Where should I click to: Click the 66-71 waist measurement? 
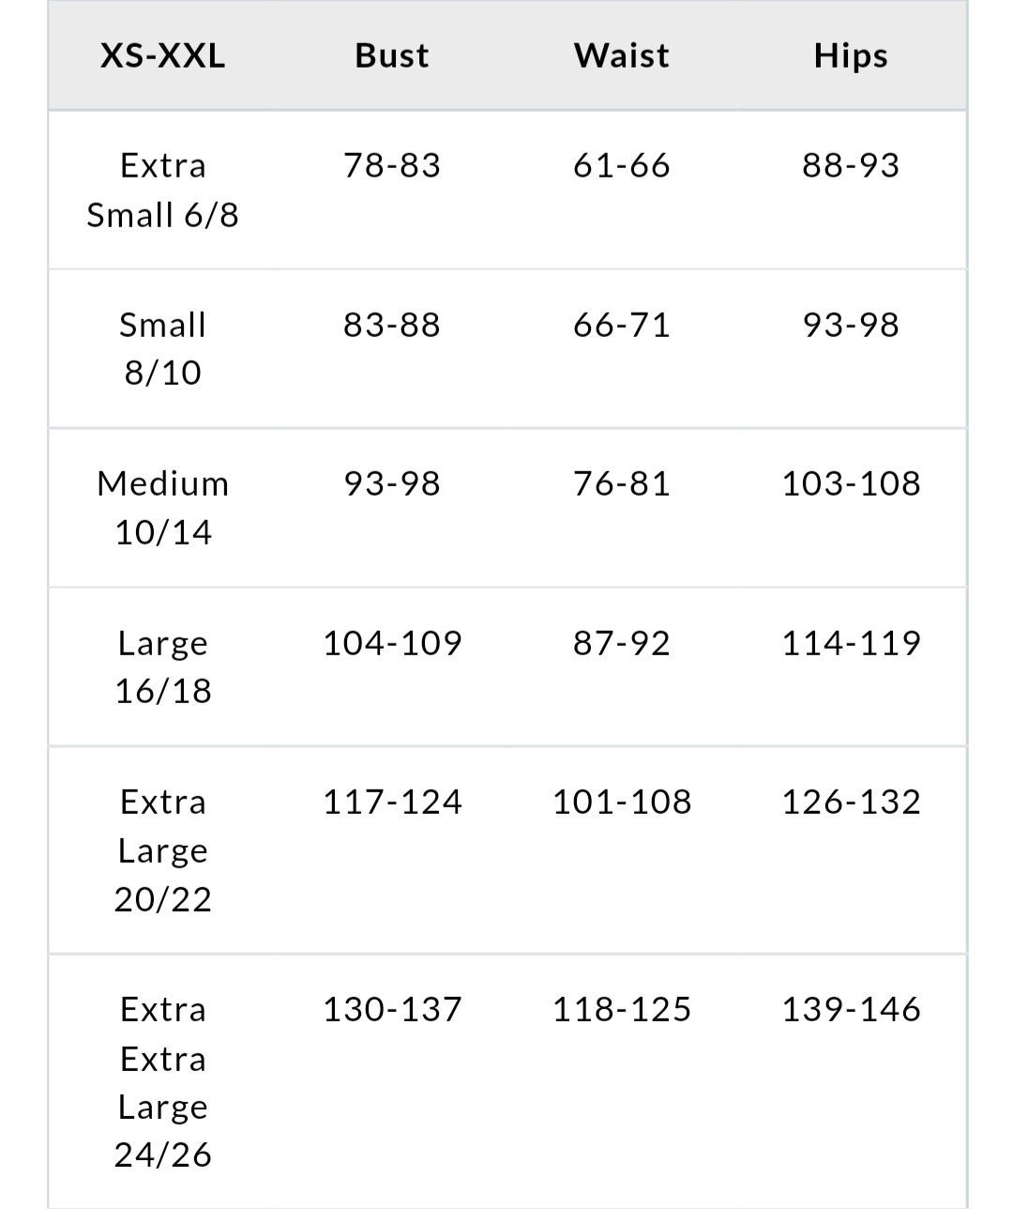(x=622, y=325)
